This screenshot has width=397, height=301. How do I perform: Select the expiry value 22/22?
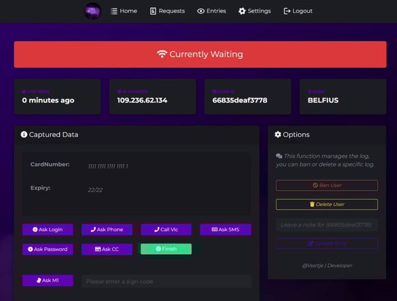tap(95, 190)
